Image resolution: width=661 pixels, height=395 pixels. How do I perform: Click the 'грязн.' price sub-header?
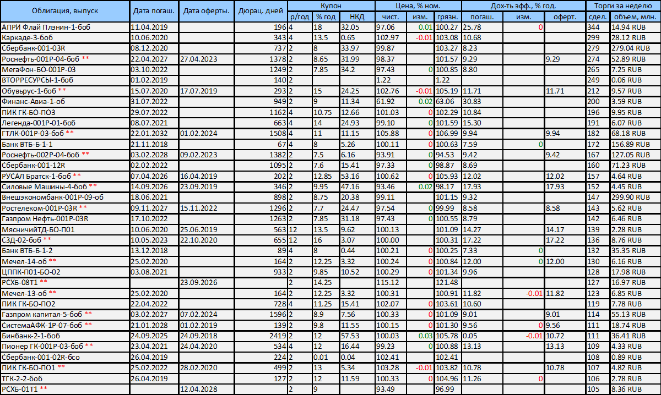click(x=448, y=17)
